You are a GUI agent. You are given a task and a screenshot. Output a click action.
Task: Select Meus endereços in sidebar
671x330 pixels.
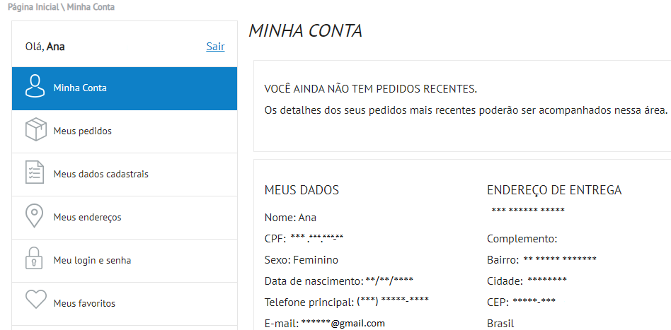[87, 218]
